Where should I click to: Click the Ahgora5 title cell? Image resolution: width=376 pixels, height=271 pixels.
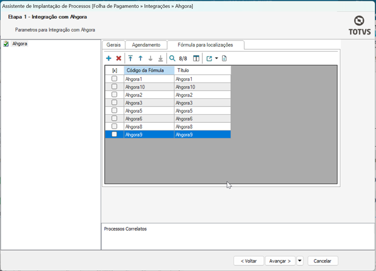[203, 111]
